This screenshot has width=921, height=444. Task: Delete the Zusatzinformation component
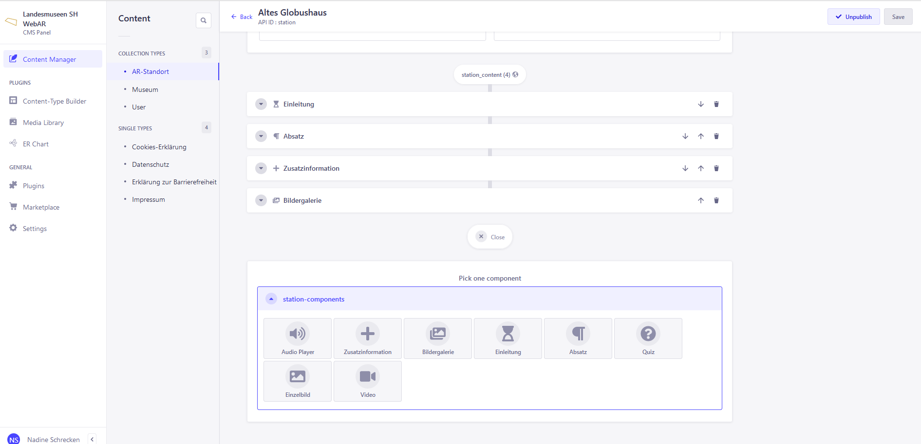click(x=716, y=168)
